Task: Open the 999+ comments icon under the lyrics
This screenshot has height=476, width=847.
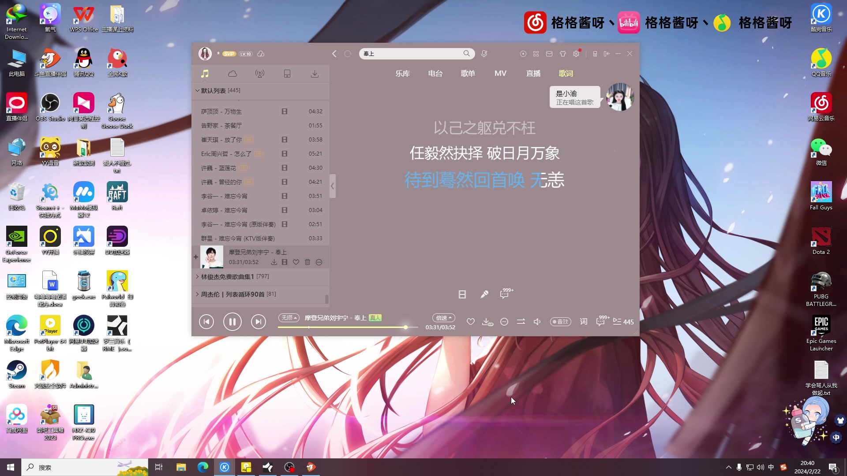Action: coord(506,294)
